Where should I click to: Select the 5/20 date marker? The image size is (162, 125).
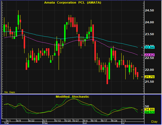pyautogui.click(x=68, y=120)
